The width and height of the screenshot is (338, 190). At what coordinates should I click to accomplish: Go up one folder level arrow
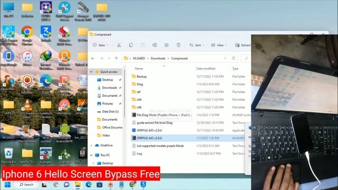[x=116, y=59]
